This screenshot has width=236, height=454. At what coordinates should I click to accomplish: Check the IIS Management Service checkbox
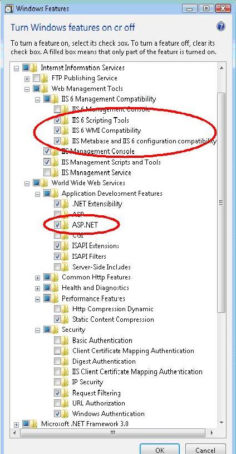click(x=47, y=172)
